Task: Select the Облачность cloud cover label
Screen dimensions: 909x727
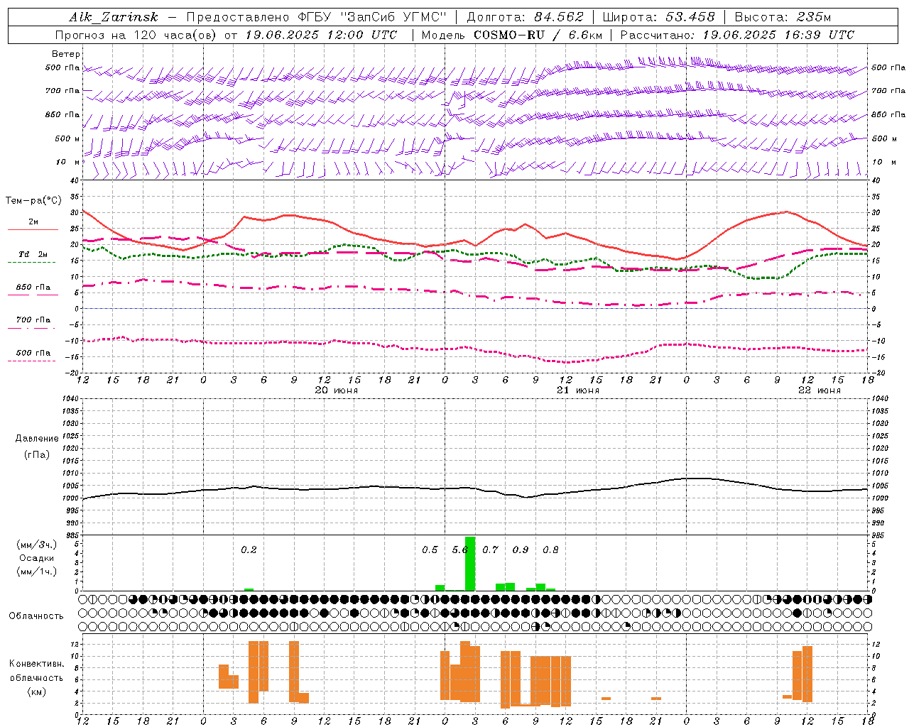Action: tap(36, 616)
